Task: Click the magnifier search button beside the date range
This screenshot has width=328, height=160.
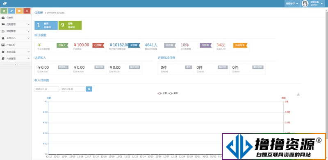Action: 89,89
